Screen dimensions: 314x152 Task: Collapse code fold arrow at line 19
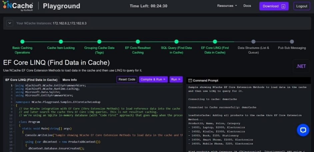pos(14,145)
